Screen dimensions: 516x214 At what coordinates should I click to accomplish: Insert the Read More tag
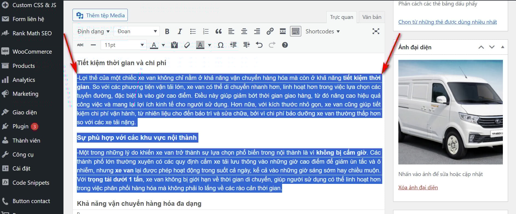pos(283,31)
